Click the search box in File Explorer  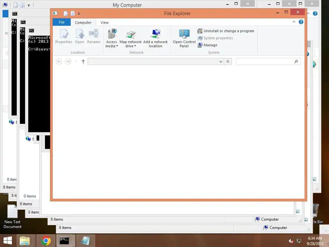pyautogui.click(x=268, y=61)
